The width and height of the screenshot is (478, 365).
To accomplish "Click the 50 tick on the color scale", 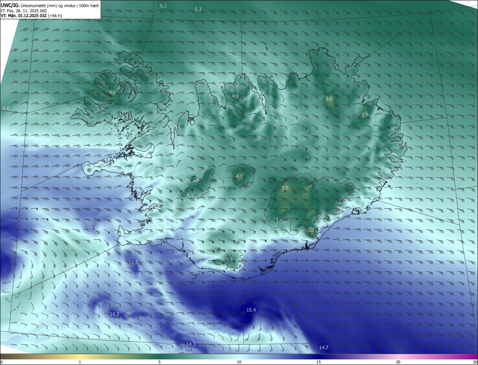I will (x=475, y=362).
